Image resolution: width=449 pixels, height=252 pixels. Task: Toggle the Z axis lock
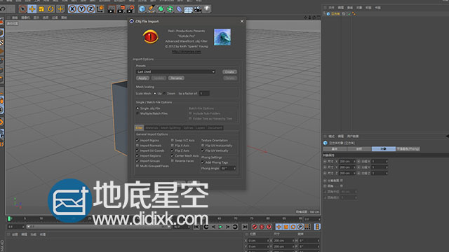coord(91,9)
